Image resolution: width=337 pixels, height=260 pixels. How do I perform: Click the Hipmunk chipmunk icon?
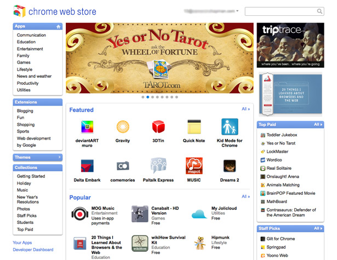pyautogui.click(x=200, y=243)
